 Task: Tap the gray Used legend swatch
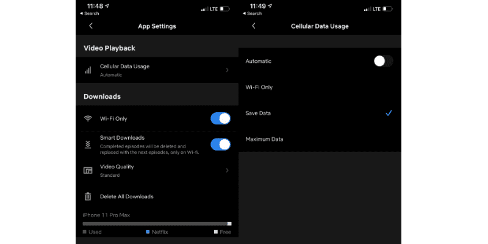pyautogui.click(x=84, y=232)
